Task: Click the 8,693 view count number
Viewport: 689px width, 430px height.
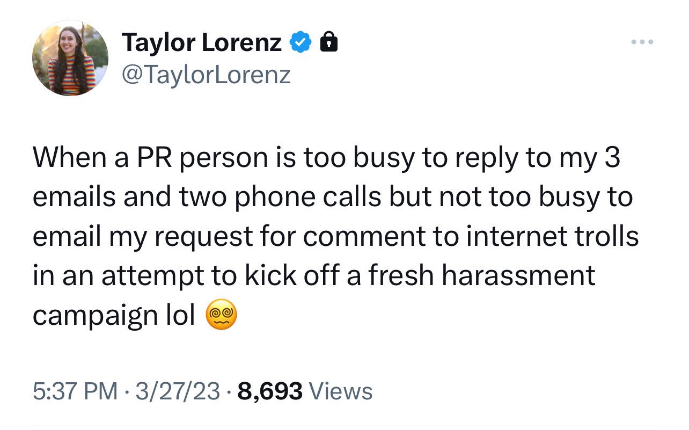Action: coord(269,391)
